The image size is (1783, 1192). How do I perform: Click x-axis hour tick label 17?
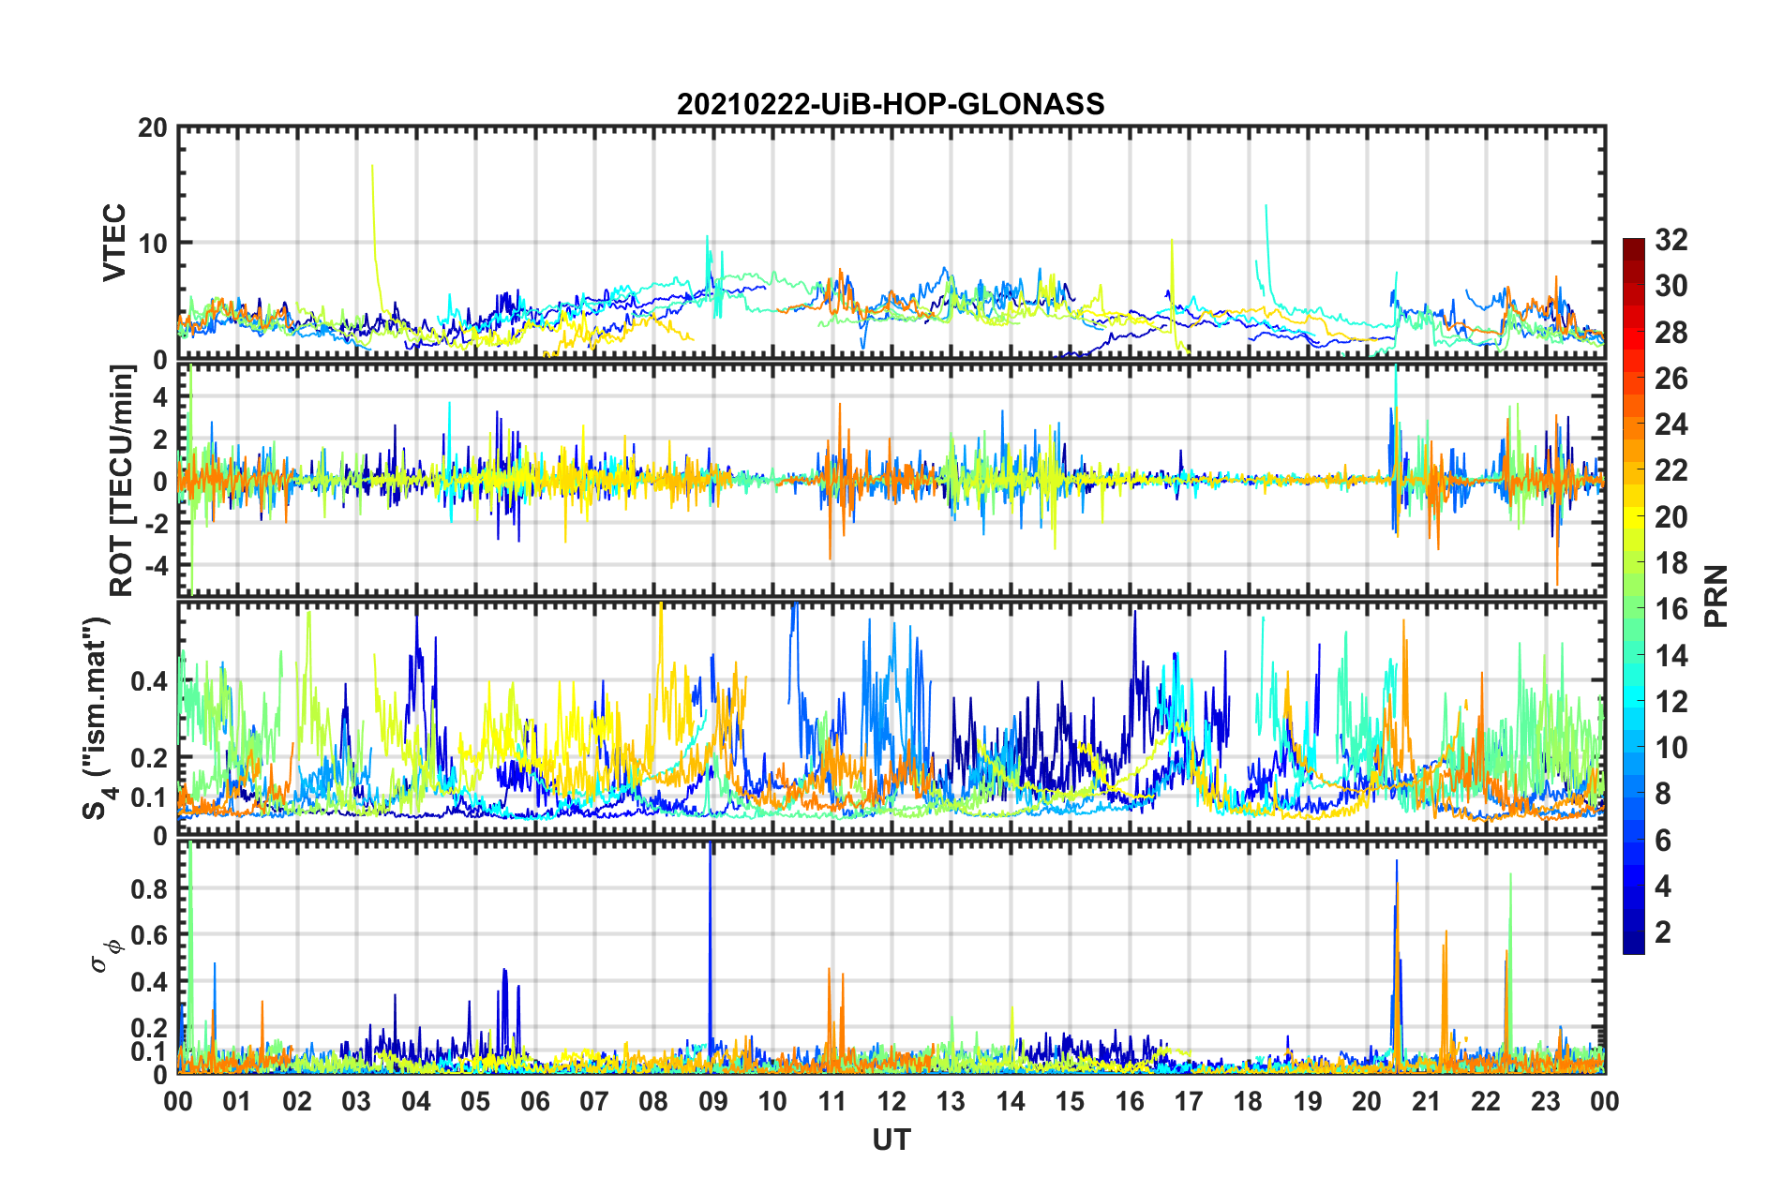pyautogui.click(x=1189, y=1101)
